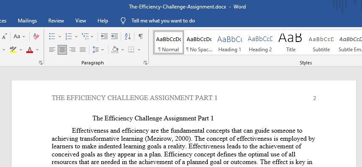
Task: Expand the Bullets library dropdown arrow
Action: (60, 36)
